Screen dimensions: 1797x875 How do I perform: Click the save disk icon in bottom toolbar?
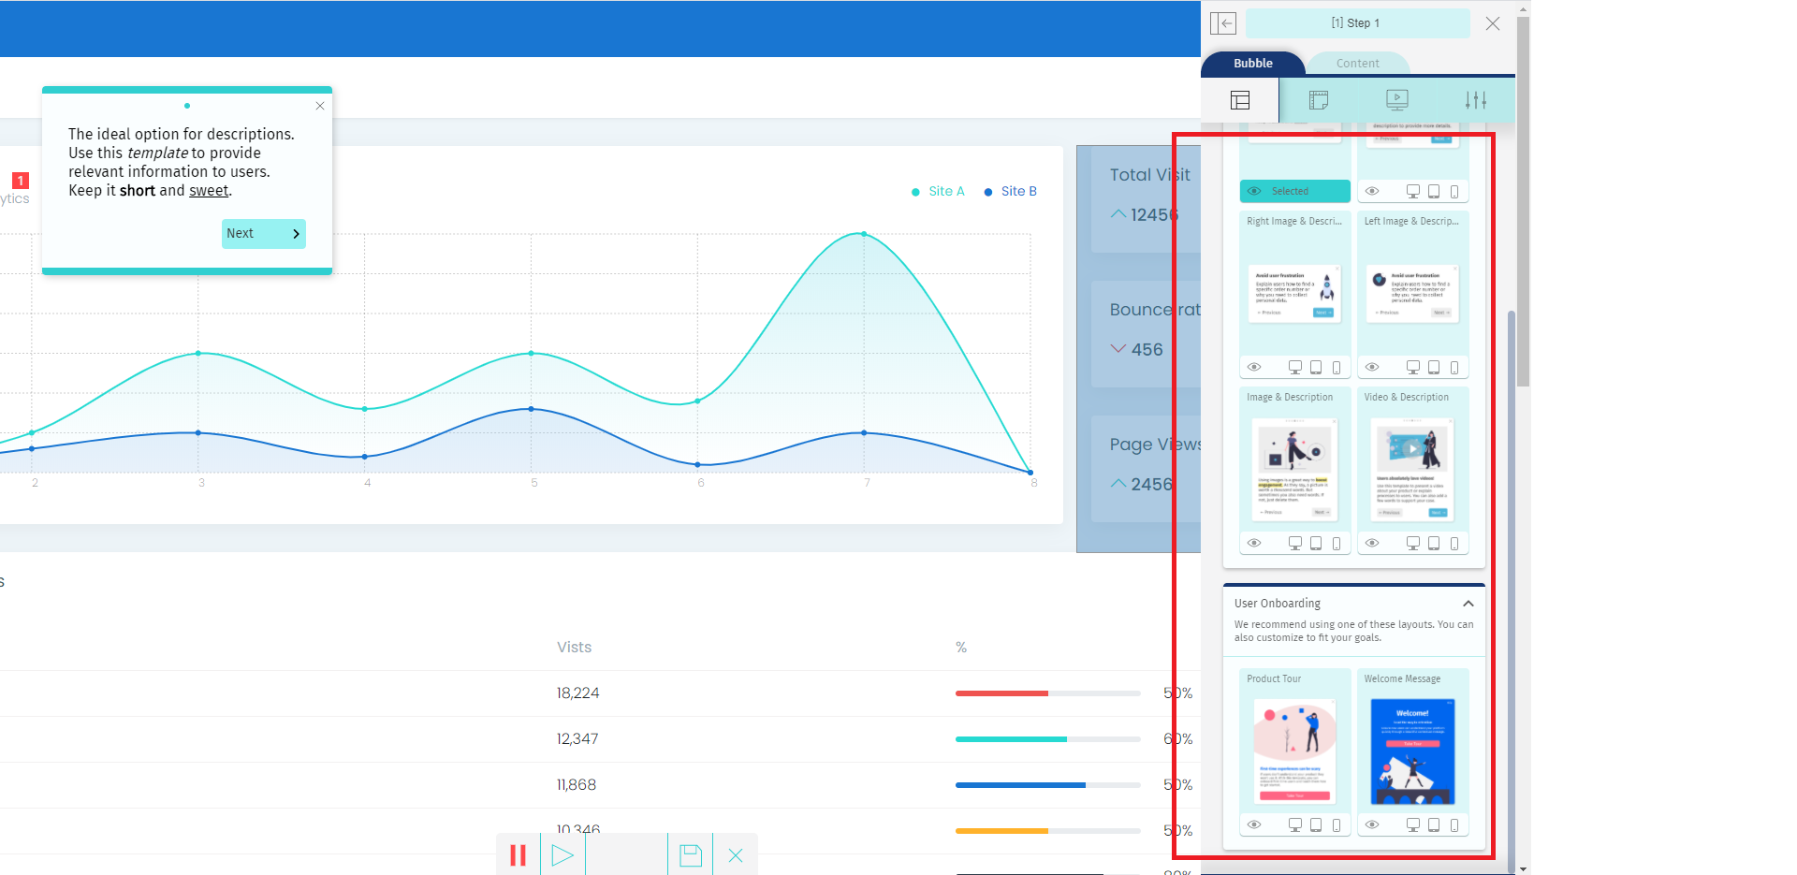(691, 855)
